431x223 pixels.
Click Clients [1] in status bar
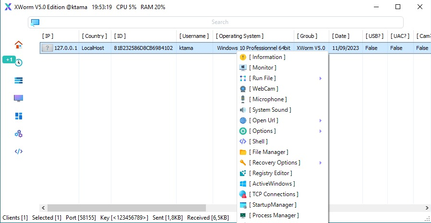(x=15, y=218)
